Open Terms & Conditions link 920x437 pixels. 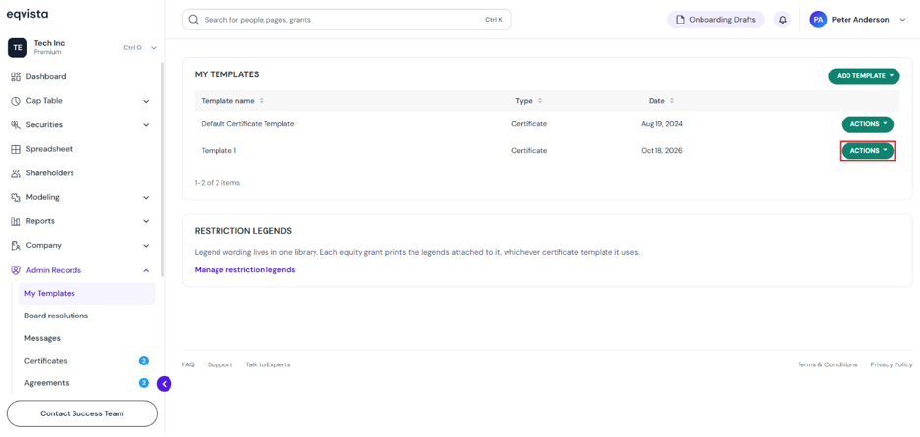coord(827,364)
